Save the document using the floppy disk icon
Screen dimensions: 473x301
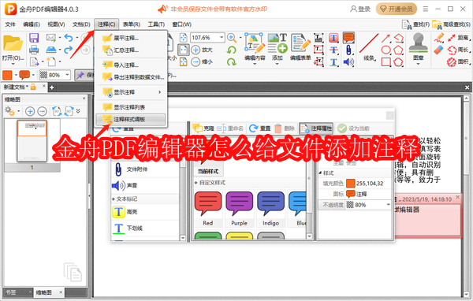34,38
